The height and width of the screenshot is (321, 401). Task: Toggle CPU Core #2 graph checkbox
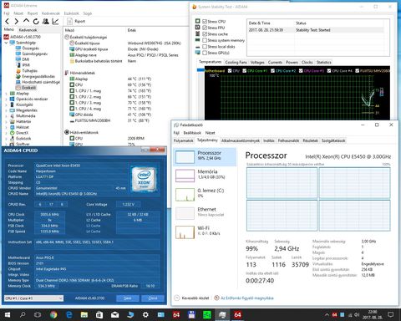pyautogui.click(x=272, y=71)
